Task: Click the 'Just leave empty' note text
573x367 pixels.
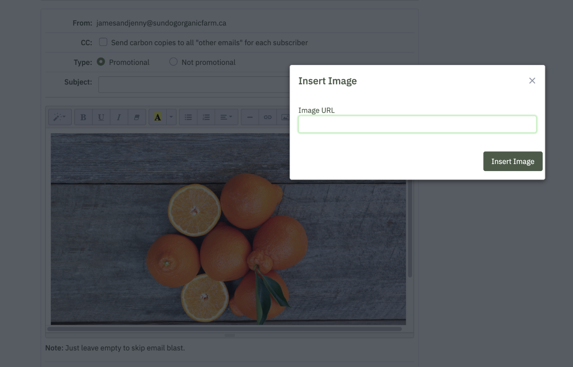Action: coord(125,348)
